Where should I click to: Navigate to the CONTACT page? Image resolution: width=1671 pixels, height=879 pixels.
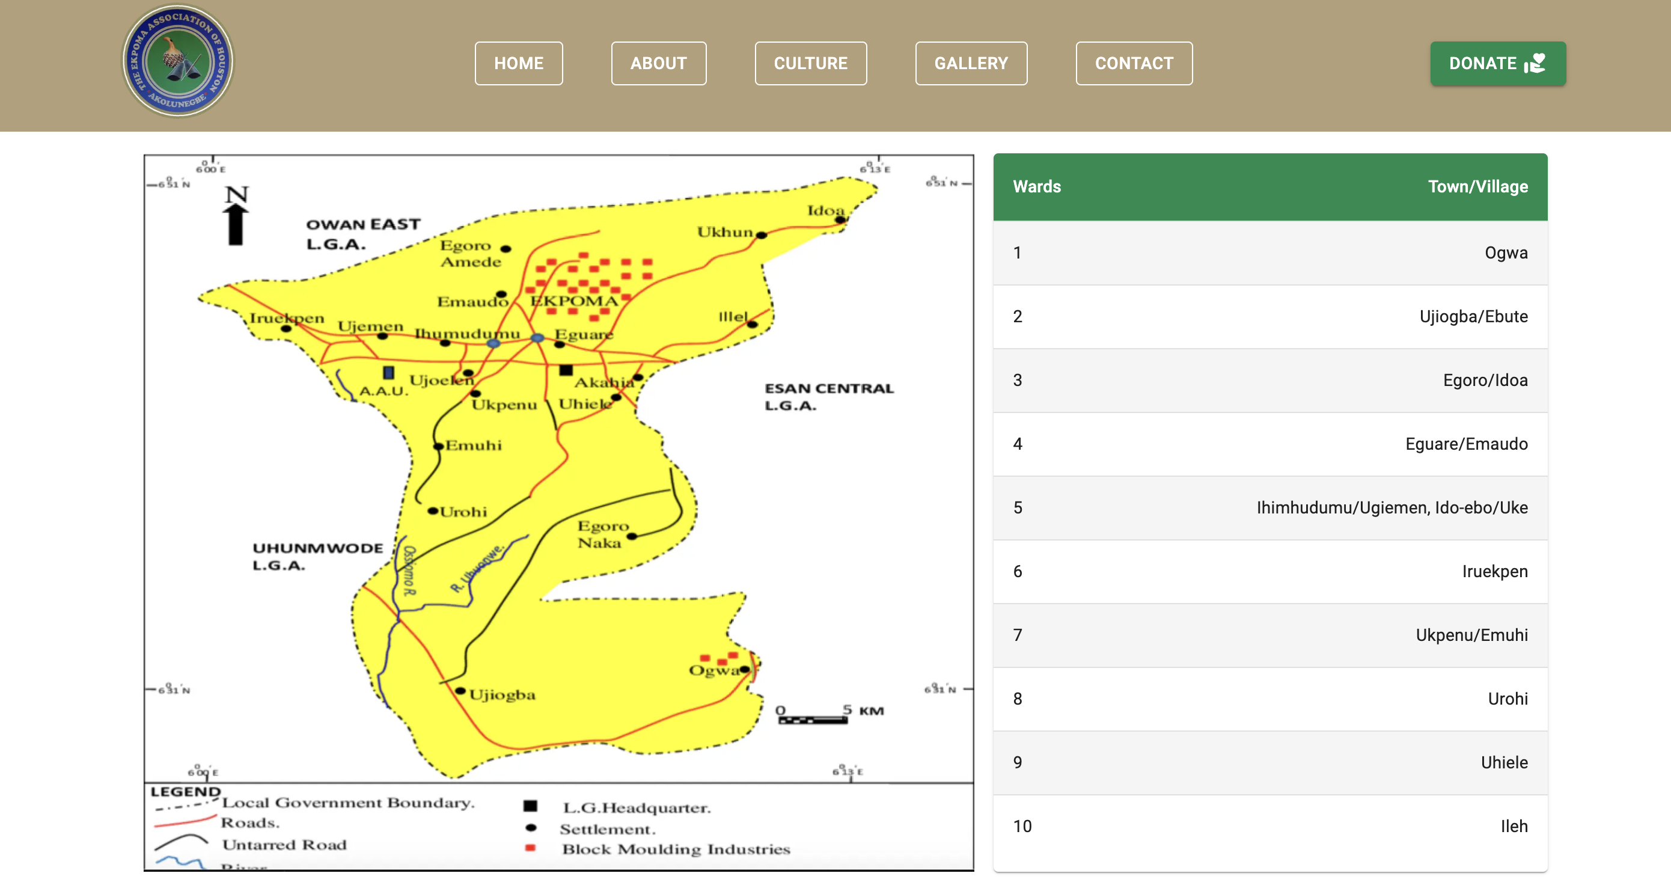click(1133, 64)
